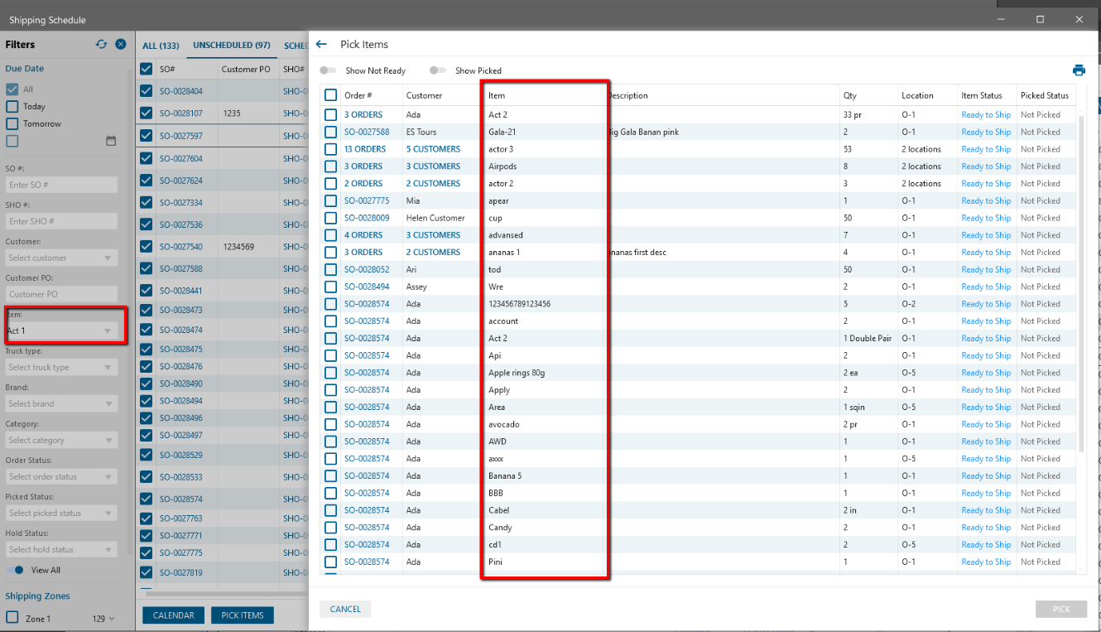The width and height of the screenshot is (1101, 632).
Task: Expand the Zone 1 chevron
Action: click(x=112, y=619)
